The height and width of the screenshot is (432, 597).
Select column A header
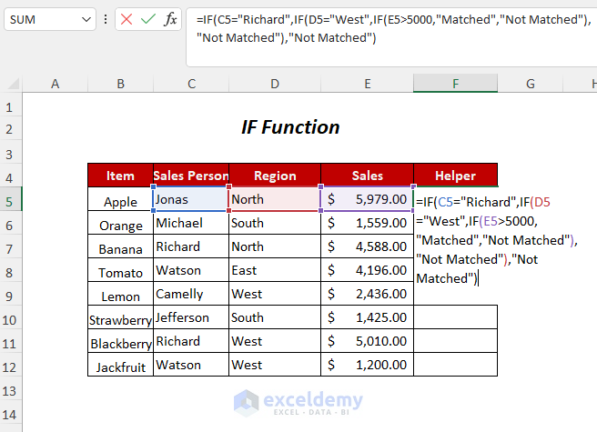coord(56,84)
